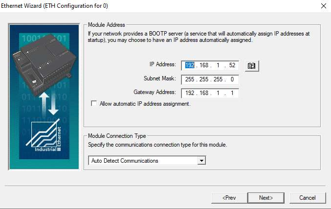Go back with the <Prev button
Viewport: 331px width, 209px height.
[x=229, y=198]
